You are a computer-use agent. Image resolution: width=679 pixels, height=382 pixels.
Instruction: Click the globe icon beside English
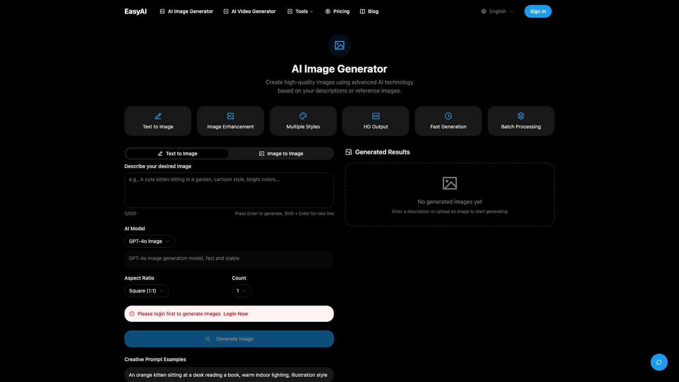point(484,11)
